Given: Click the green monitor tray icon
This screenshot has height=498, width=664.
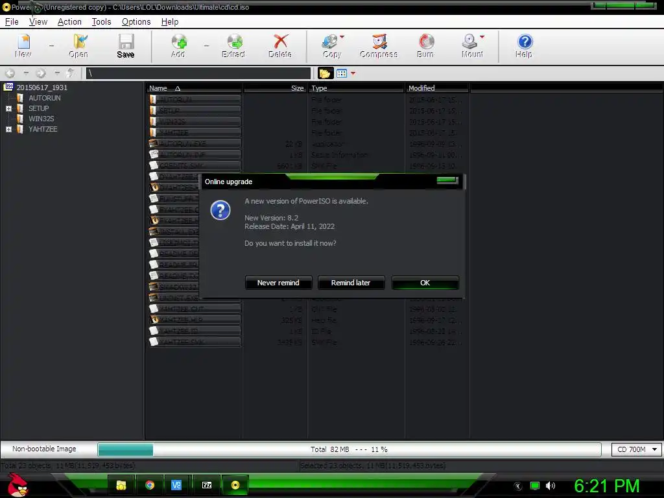Looking at the screenshot, I should [535, 486].
